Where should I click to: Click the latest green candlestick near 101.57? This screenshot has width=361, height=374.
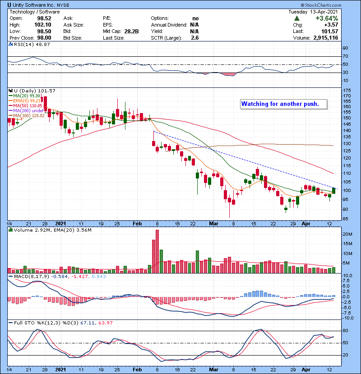[334, 191]
